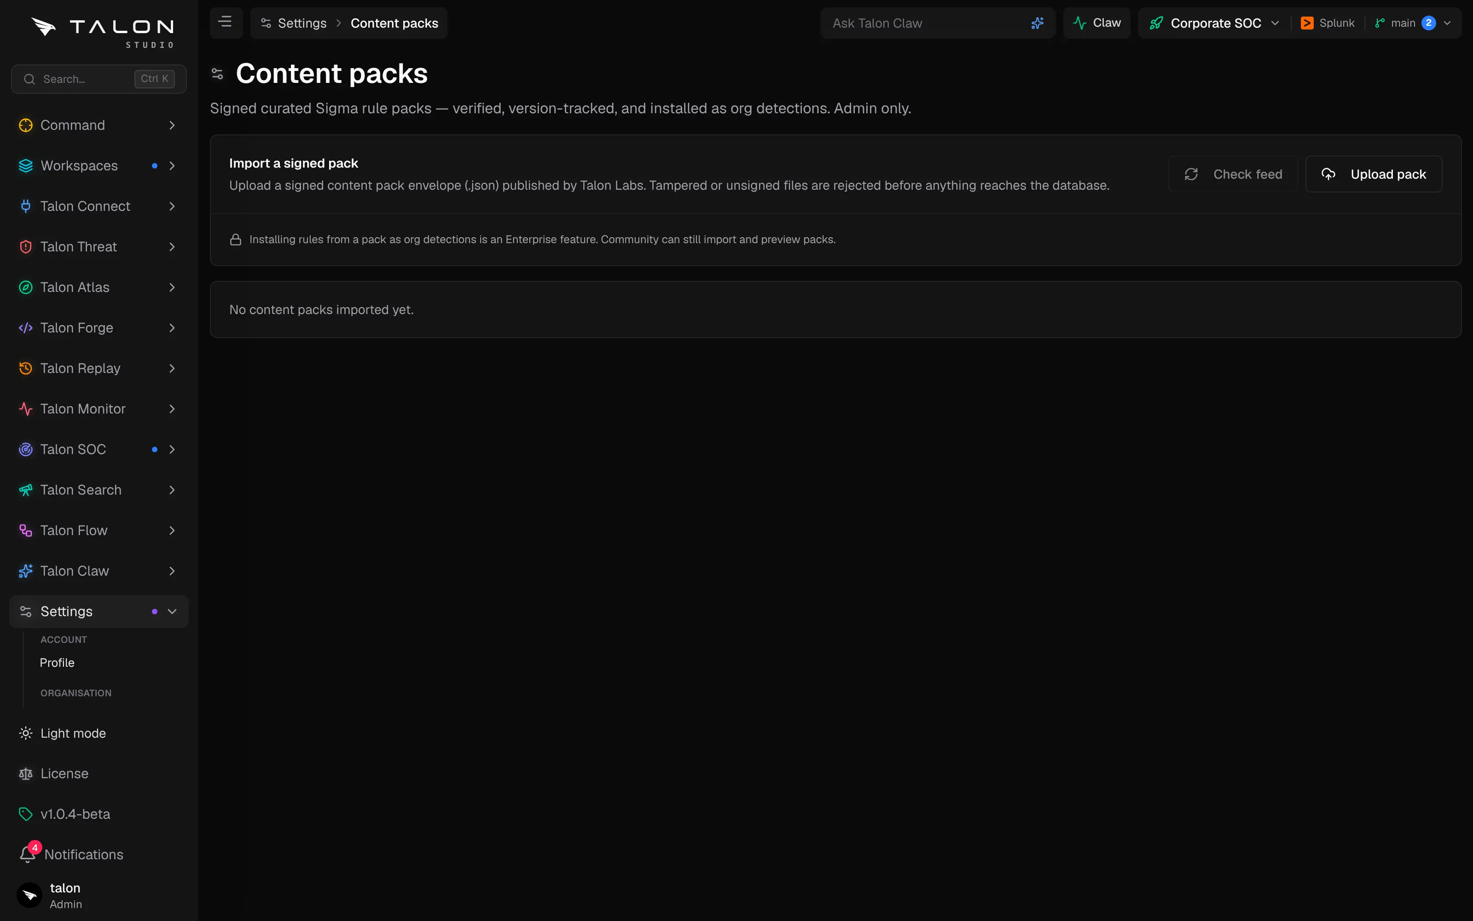Focus the Ask Talon Claw input
This screenshot has width=1473, height=921.
(937, 23)
